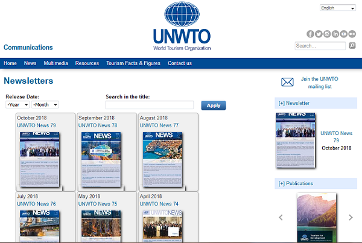Screen dimensions: 362x243
Task: Click the September 2018 date label
Action: (97, 118)
